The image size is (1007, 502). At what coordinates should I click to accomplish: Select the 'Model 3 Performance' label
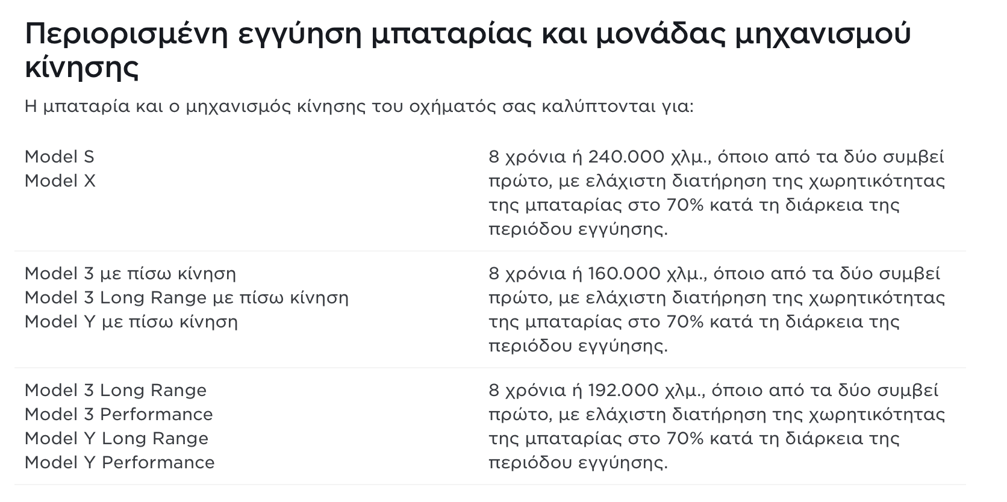(119, 415)
